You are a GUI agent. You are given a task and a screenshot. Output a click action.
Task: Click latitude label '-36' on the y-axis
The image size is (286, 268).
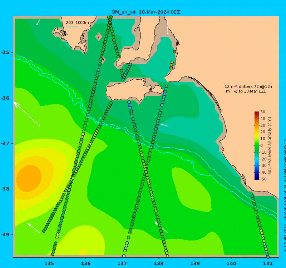5,98
